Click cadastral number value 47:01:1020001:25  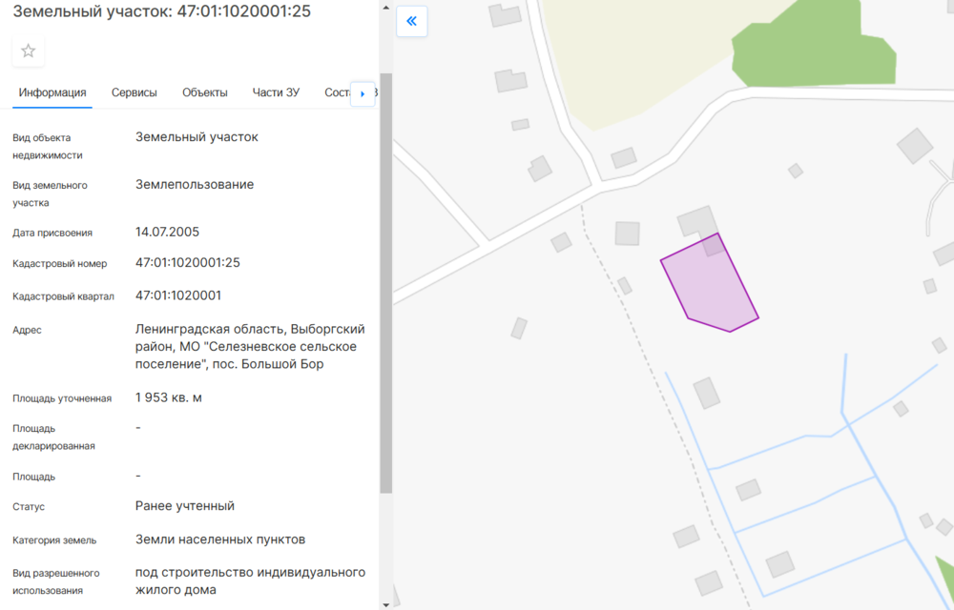click(x=188, y=263)
